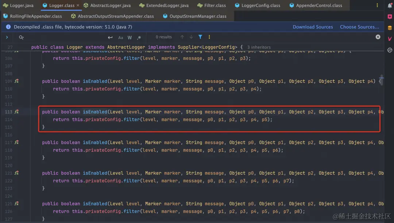Click the 3 inheritors hint
394x223 pixels.
[x=259, y=47]
